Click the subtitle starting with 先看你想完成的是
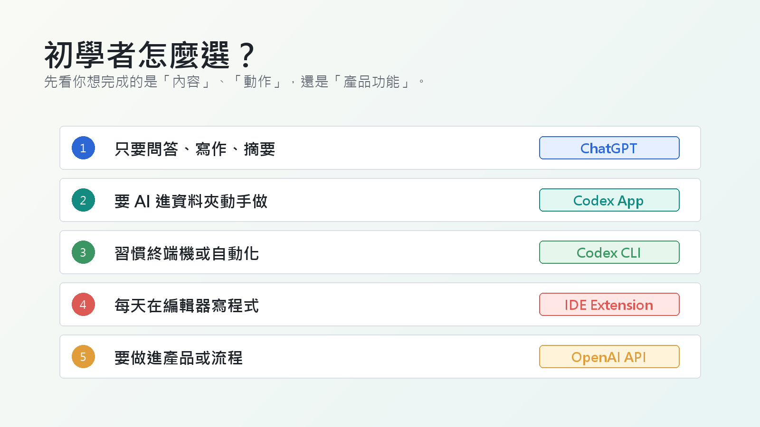Viewport: 760px width, 427px height. coord(234,82)
